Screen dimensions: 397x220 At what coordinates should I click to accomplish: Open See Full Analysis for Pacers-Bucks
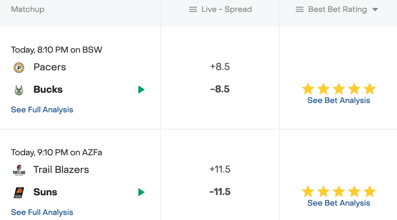[x=42, y=110]
